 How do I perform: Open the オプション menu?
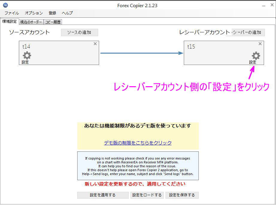click(33, 13)
